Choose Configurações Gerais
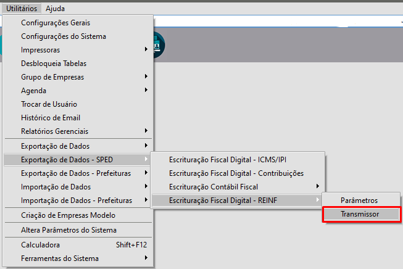Image resolution: width=403 pixels, height=269 pixels. (x=56, y=23)
